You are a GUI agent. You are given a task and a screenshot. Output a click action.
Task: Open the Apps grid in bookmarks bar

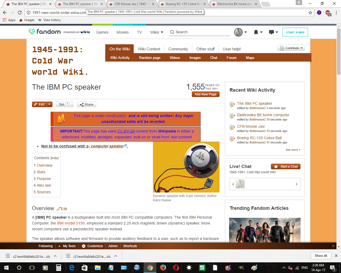pos(9,20)
